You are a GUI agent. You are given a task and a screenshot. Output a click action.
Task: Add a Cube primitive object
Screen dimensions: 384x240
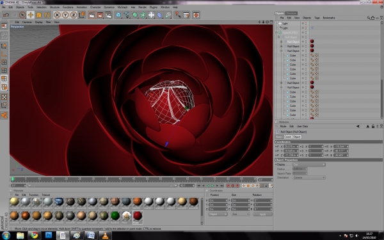tap(118, 15)
